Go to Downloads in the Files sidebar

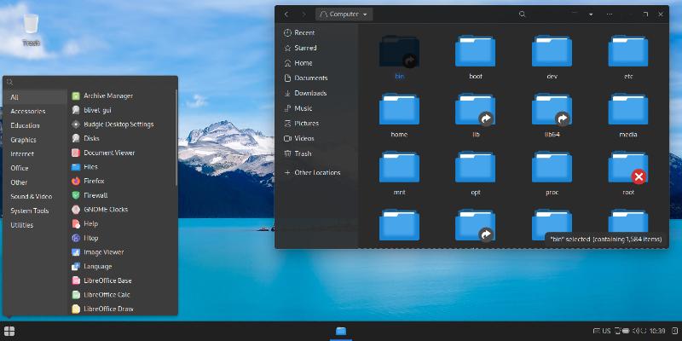(310, 93)
